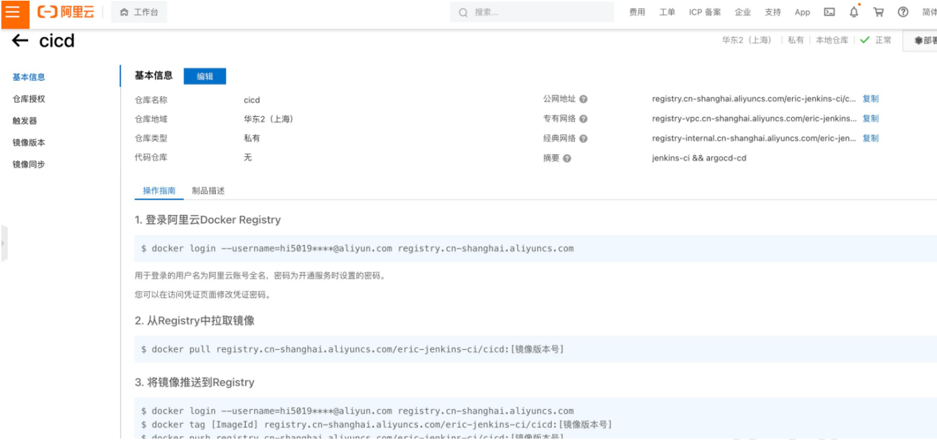Click the 搜索 search input field
937x440 pixels.
point(535,12)
